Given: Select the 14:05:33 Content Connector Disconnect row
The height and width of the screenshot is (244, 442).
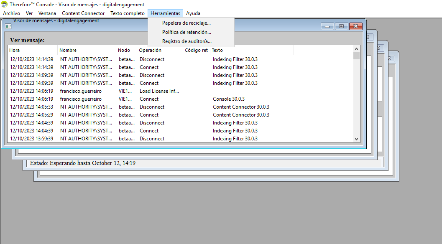Looking at the screenshot, I should click(180, 107).
